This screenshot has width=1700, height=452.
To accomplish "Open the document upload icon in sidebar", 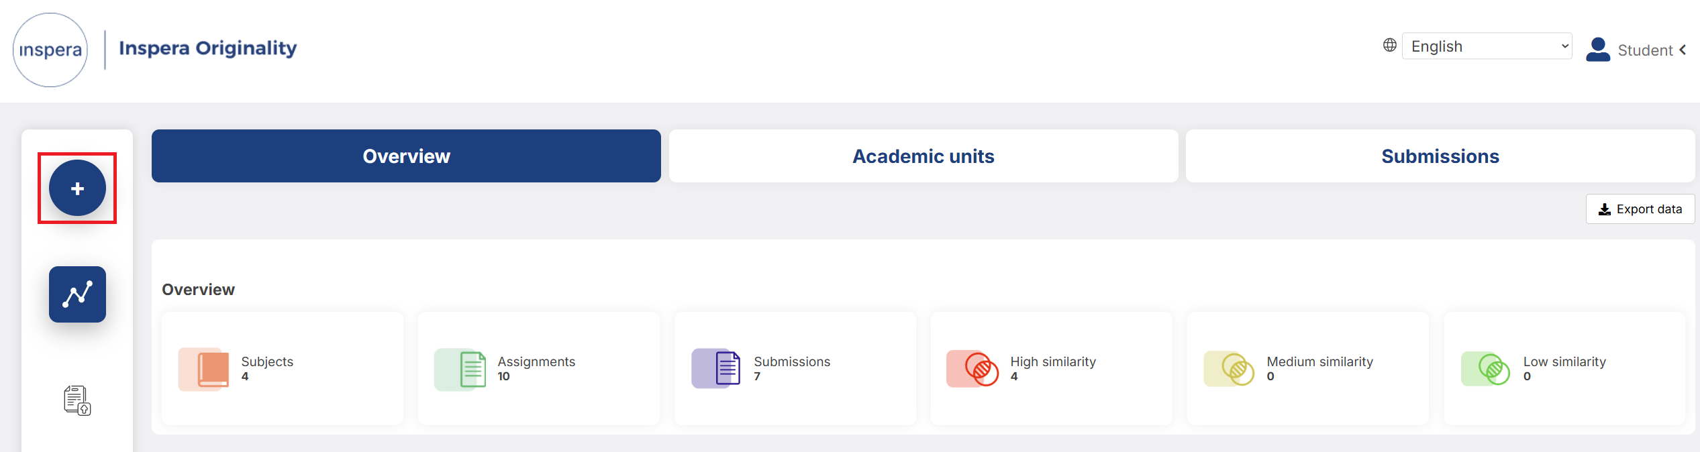I will [77, 400].
